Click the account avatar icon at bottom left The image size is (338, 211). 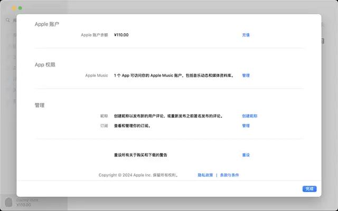click(x=8, y=203)
